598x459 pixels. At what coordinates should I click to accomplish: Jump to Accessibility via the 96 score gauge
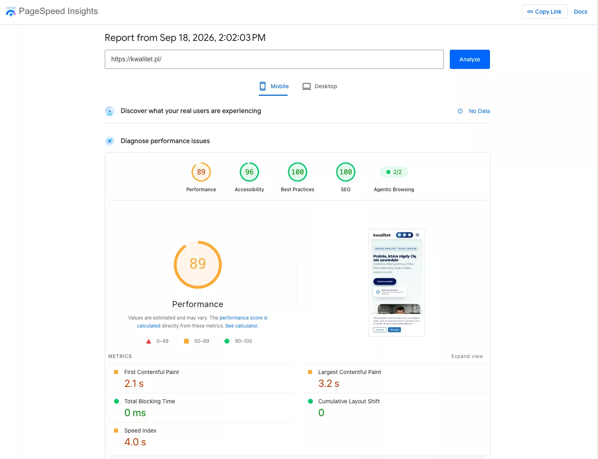(249, 172)
